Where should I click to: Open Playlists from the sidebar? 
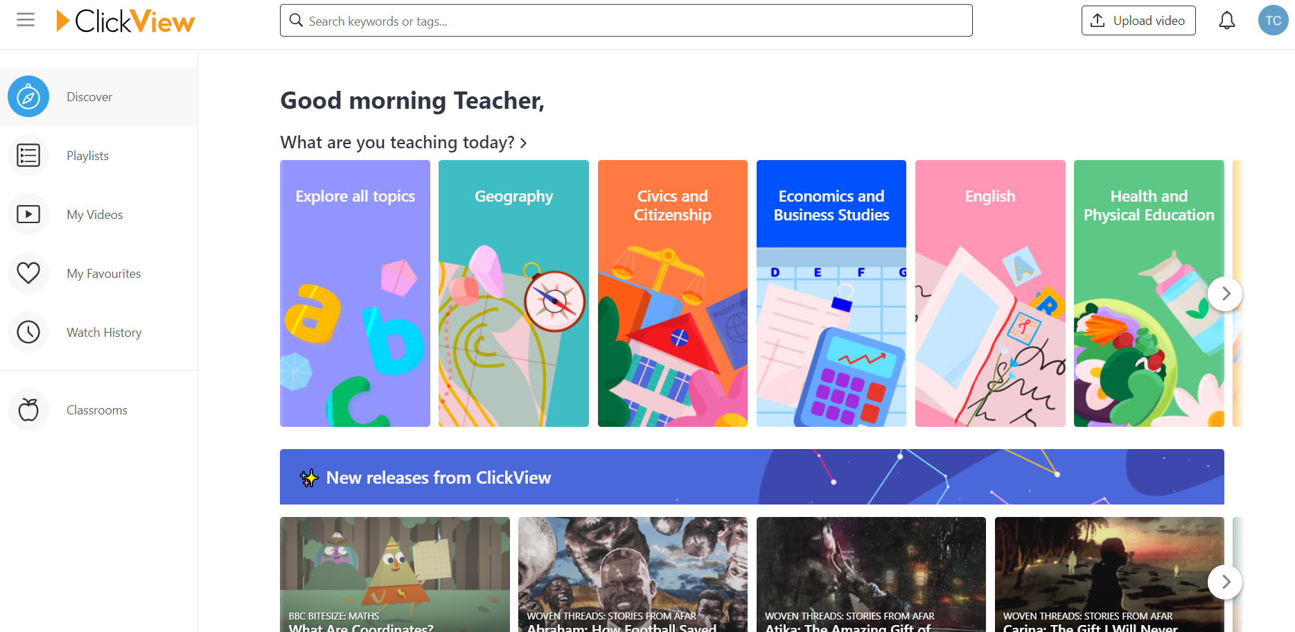pyautogui.click(x=98, y=155)
